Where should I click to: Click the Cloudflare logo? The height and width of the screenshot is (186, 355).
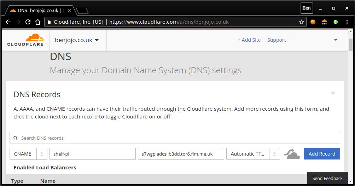pyautogui.click(x=25, y=40)
